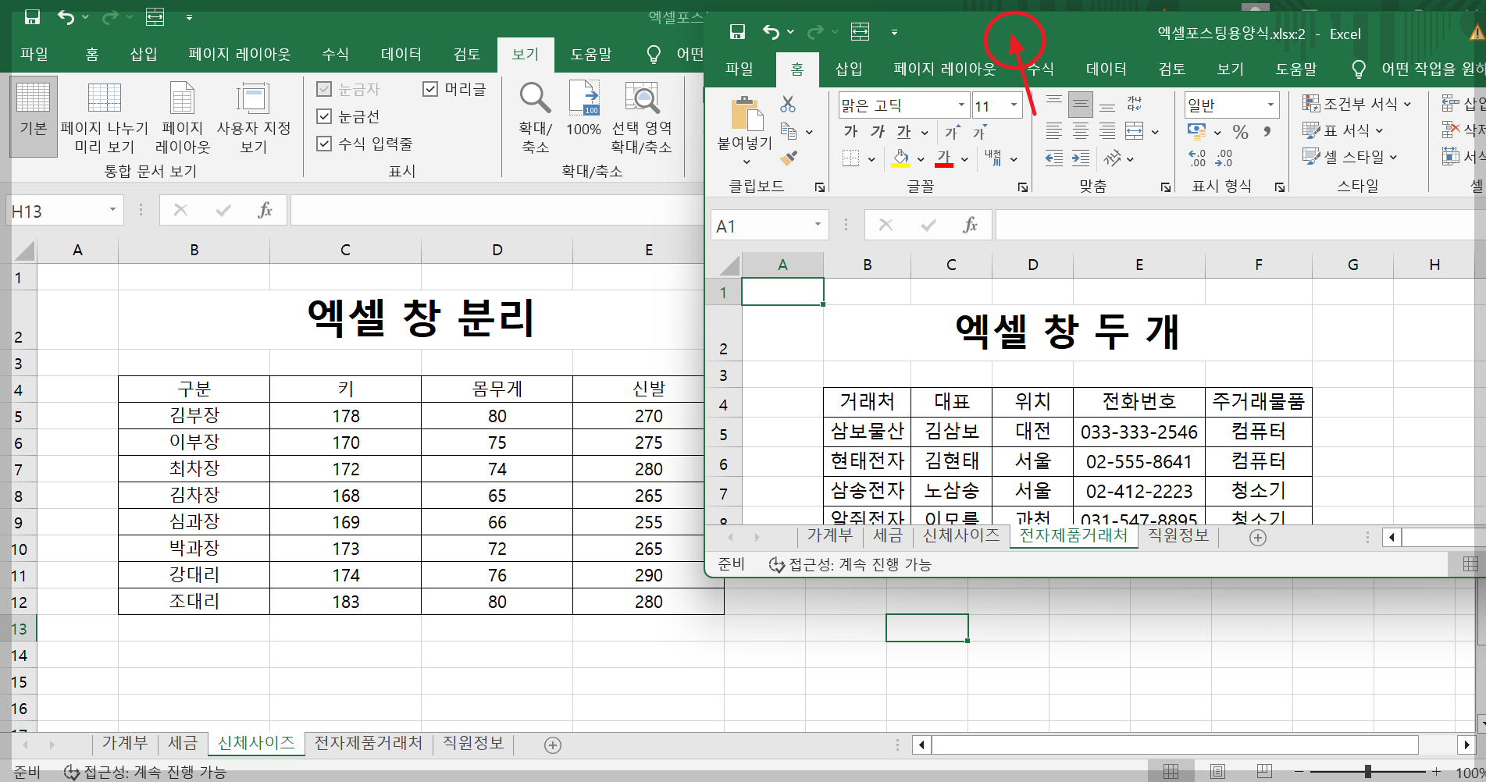Viewport: 1486px width, 782px height.
Task: Toggle the 눈금선 gridlines checkbox
Action: [x=324, y=116]
